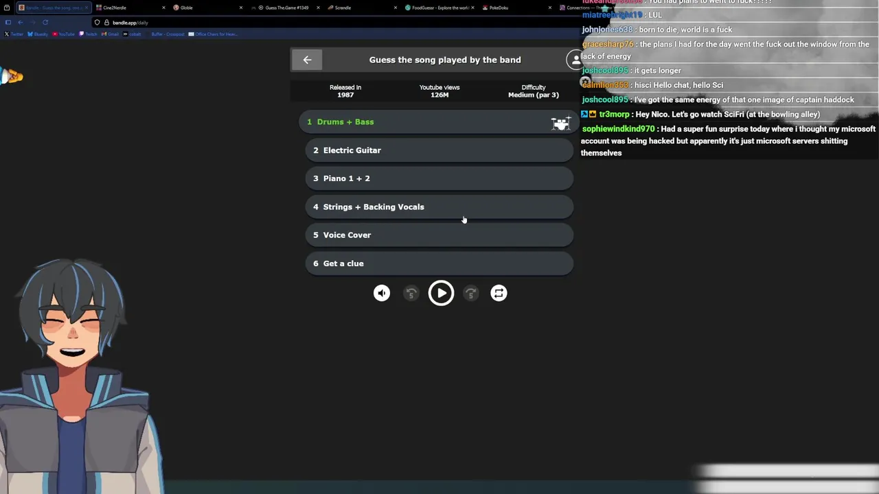Screen dimensions: 879x494
Task: Click chat username graceharp76
Action: coord(608,44)
